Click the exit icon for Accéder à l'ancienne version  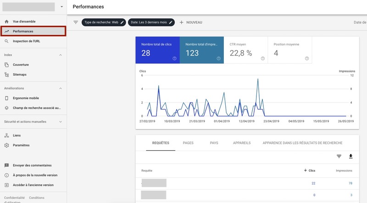[x=6, y=185]
